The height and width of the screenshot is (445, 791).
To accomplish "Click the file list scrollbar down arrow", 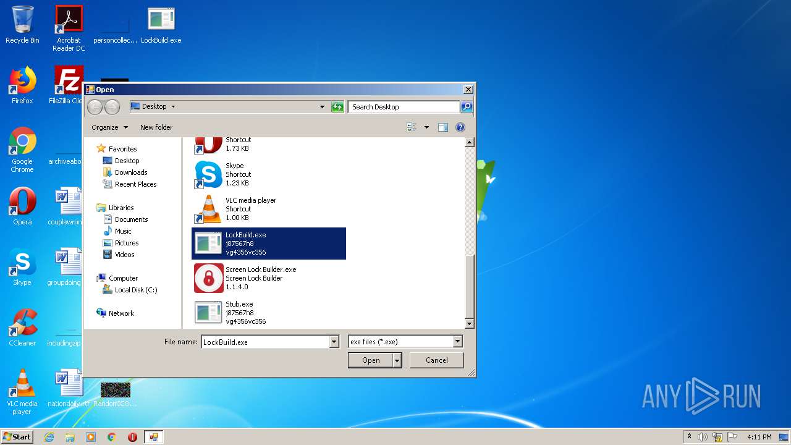I will [469, 324].
